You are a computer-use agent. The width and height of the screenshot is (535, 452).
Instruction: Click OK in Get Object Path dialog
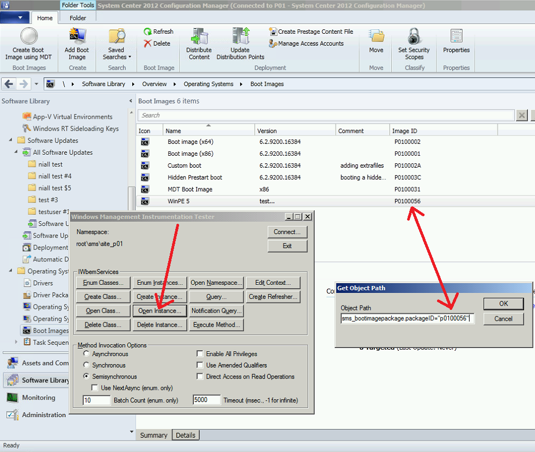[x=503, y=303]
